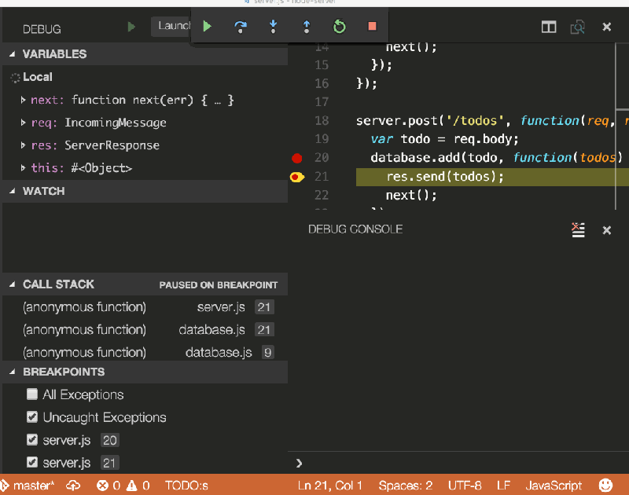The width and height of the screenshot is (629, 495).
Task: Click the Continue (play) debug icon
Action: pos(207,26)
